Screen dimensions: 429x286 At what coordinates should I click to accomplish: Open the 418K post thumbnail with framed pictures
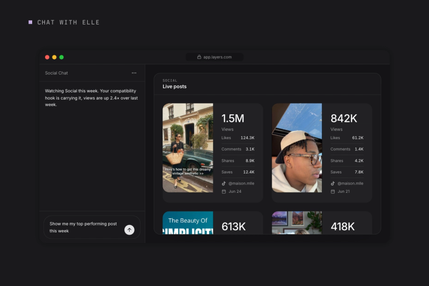297,223
